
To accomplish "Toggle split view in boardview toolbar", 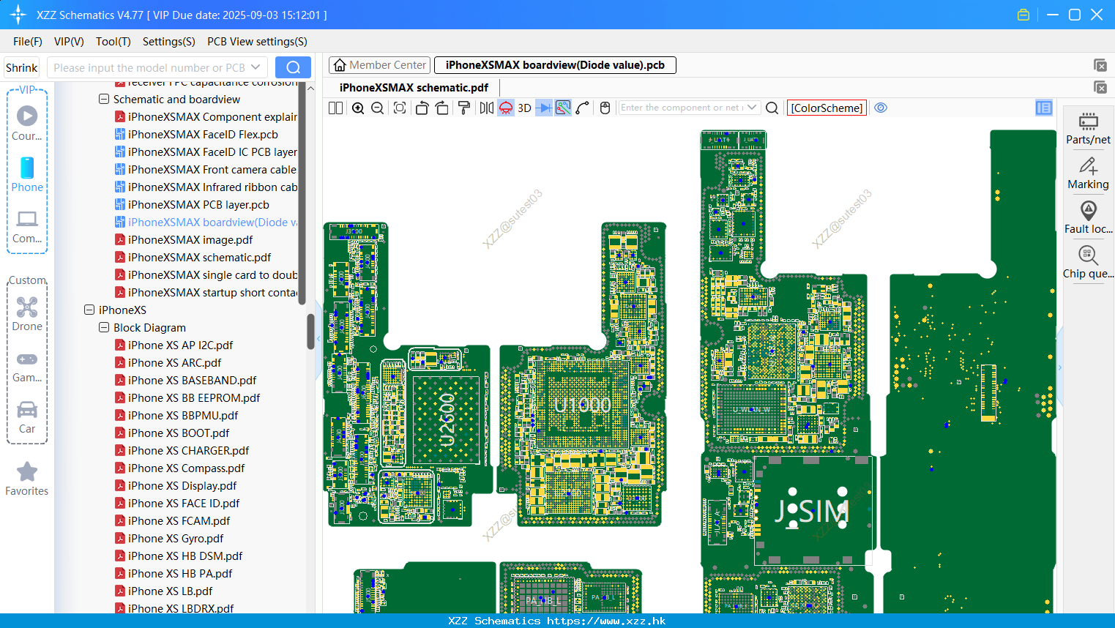I will click(335, 108).
